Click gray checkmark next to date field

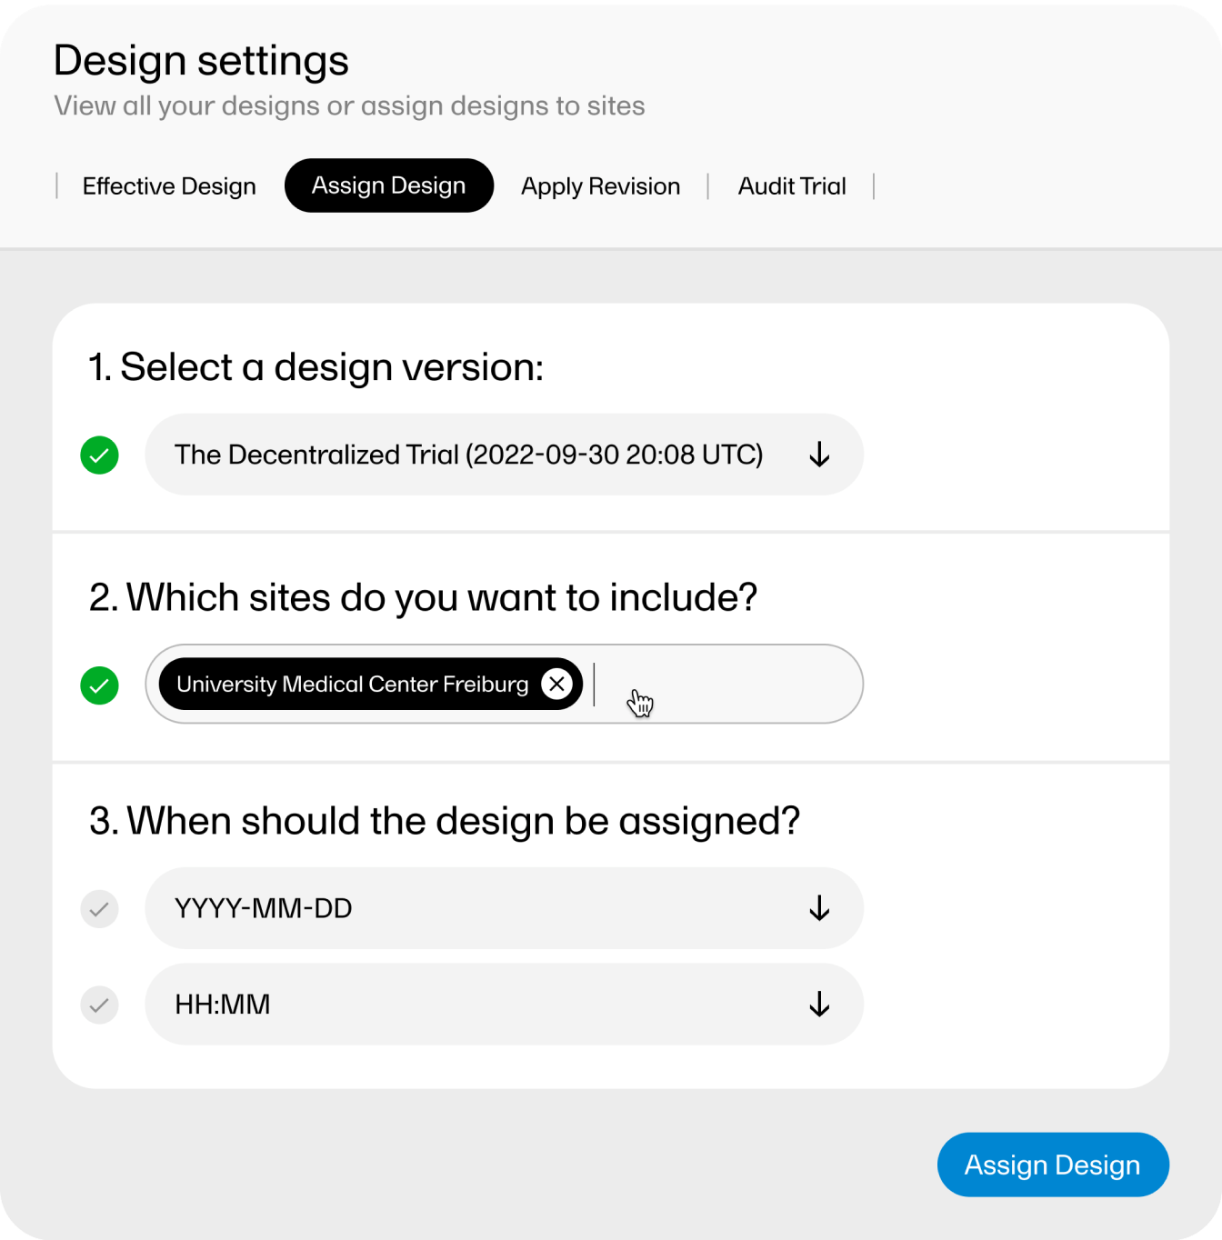(100, 908)
